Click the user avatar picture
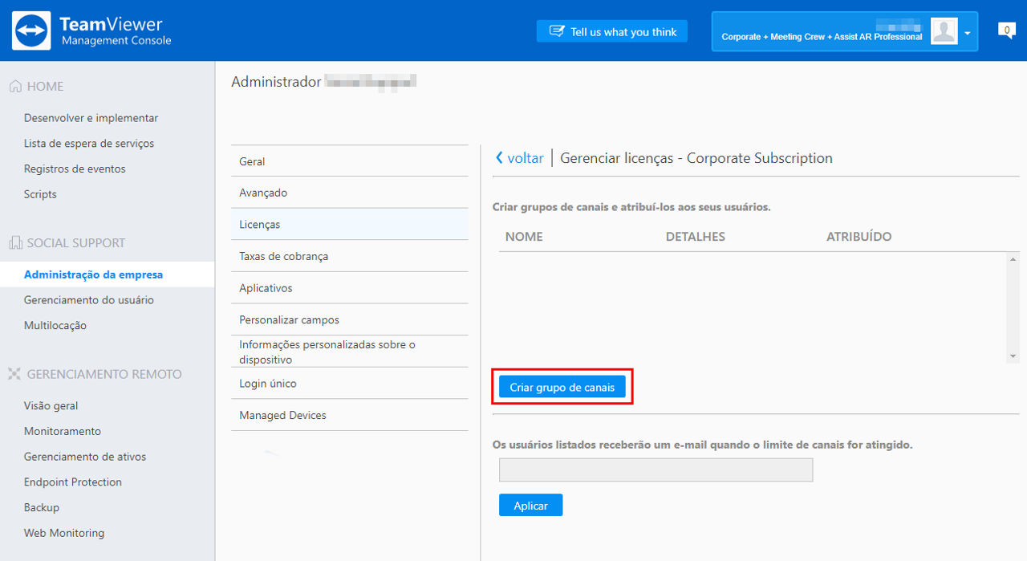Image resolution: width=1027 pixels, height=561 pixels. (944, 31)
